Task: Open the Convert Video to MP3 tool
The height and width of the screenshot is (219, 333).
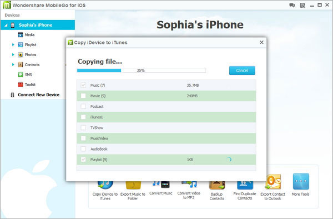Action: [189, 190]
